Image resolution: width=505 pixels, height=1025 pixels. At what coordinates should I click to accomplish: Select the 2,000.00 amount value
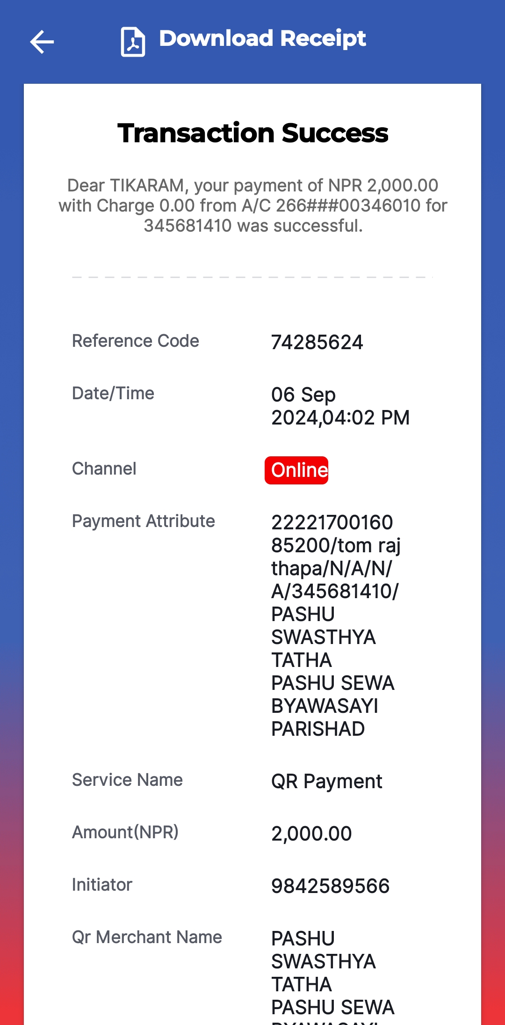click(311, 834)
